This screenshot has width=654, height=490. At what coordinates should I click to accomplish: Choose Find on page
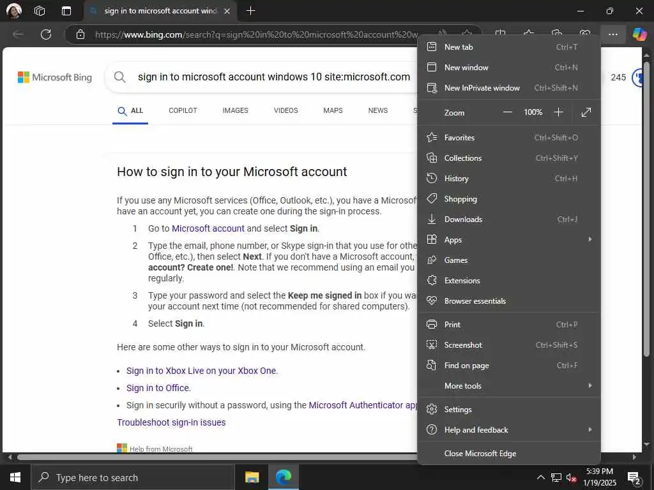pyautogui.click(x=509, y=366)
